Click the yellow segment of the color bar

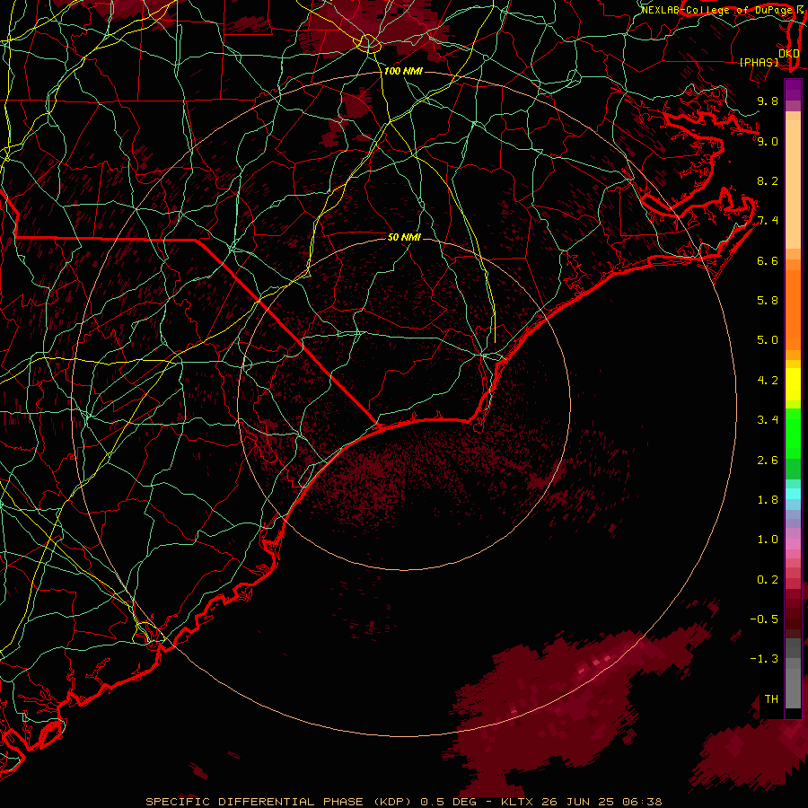pos(793,384)
